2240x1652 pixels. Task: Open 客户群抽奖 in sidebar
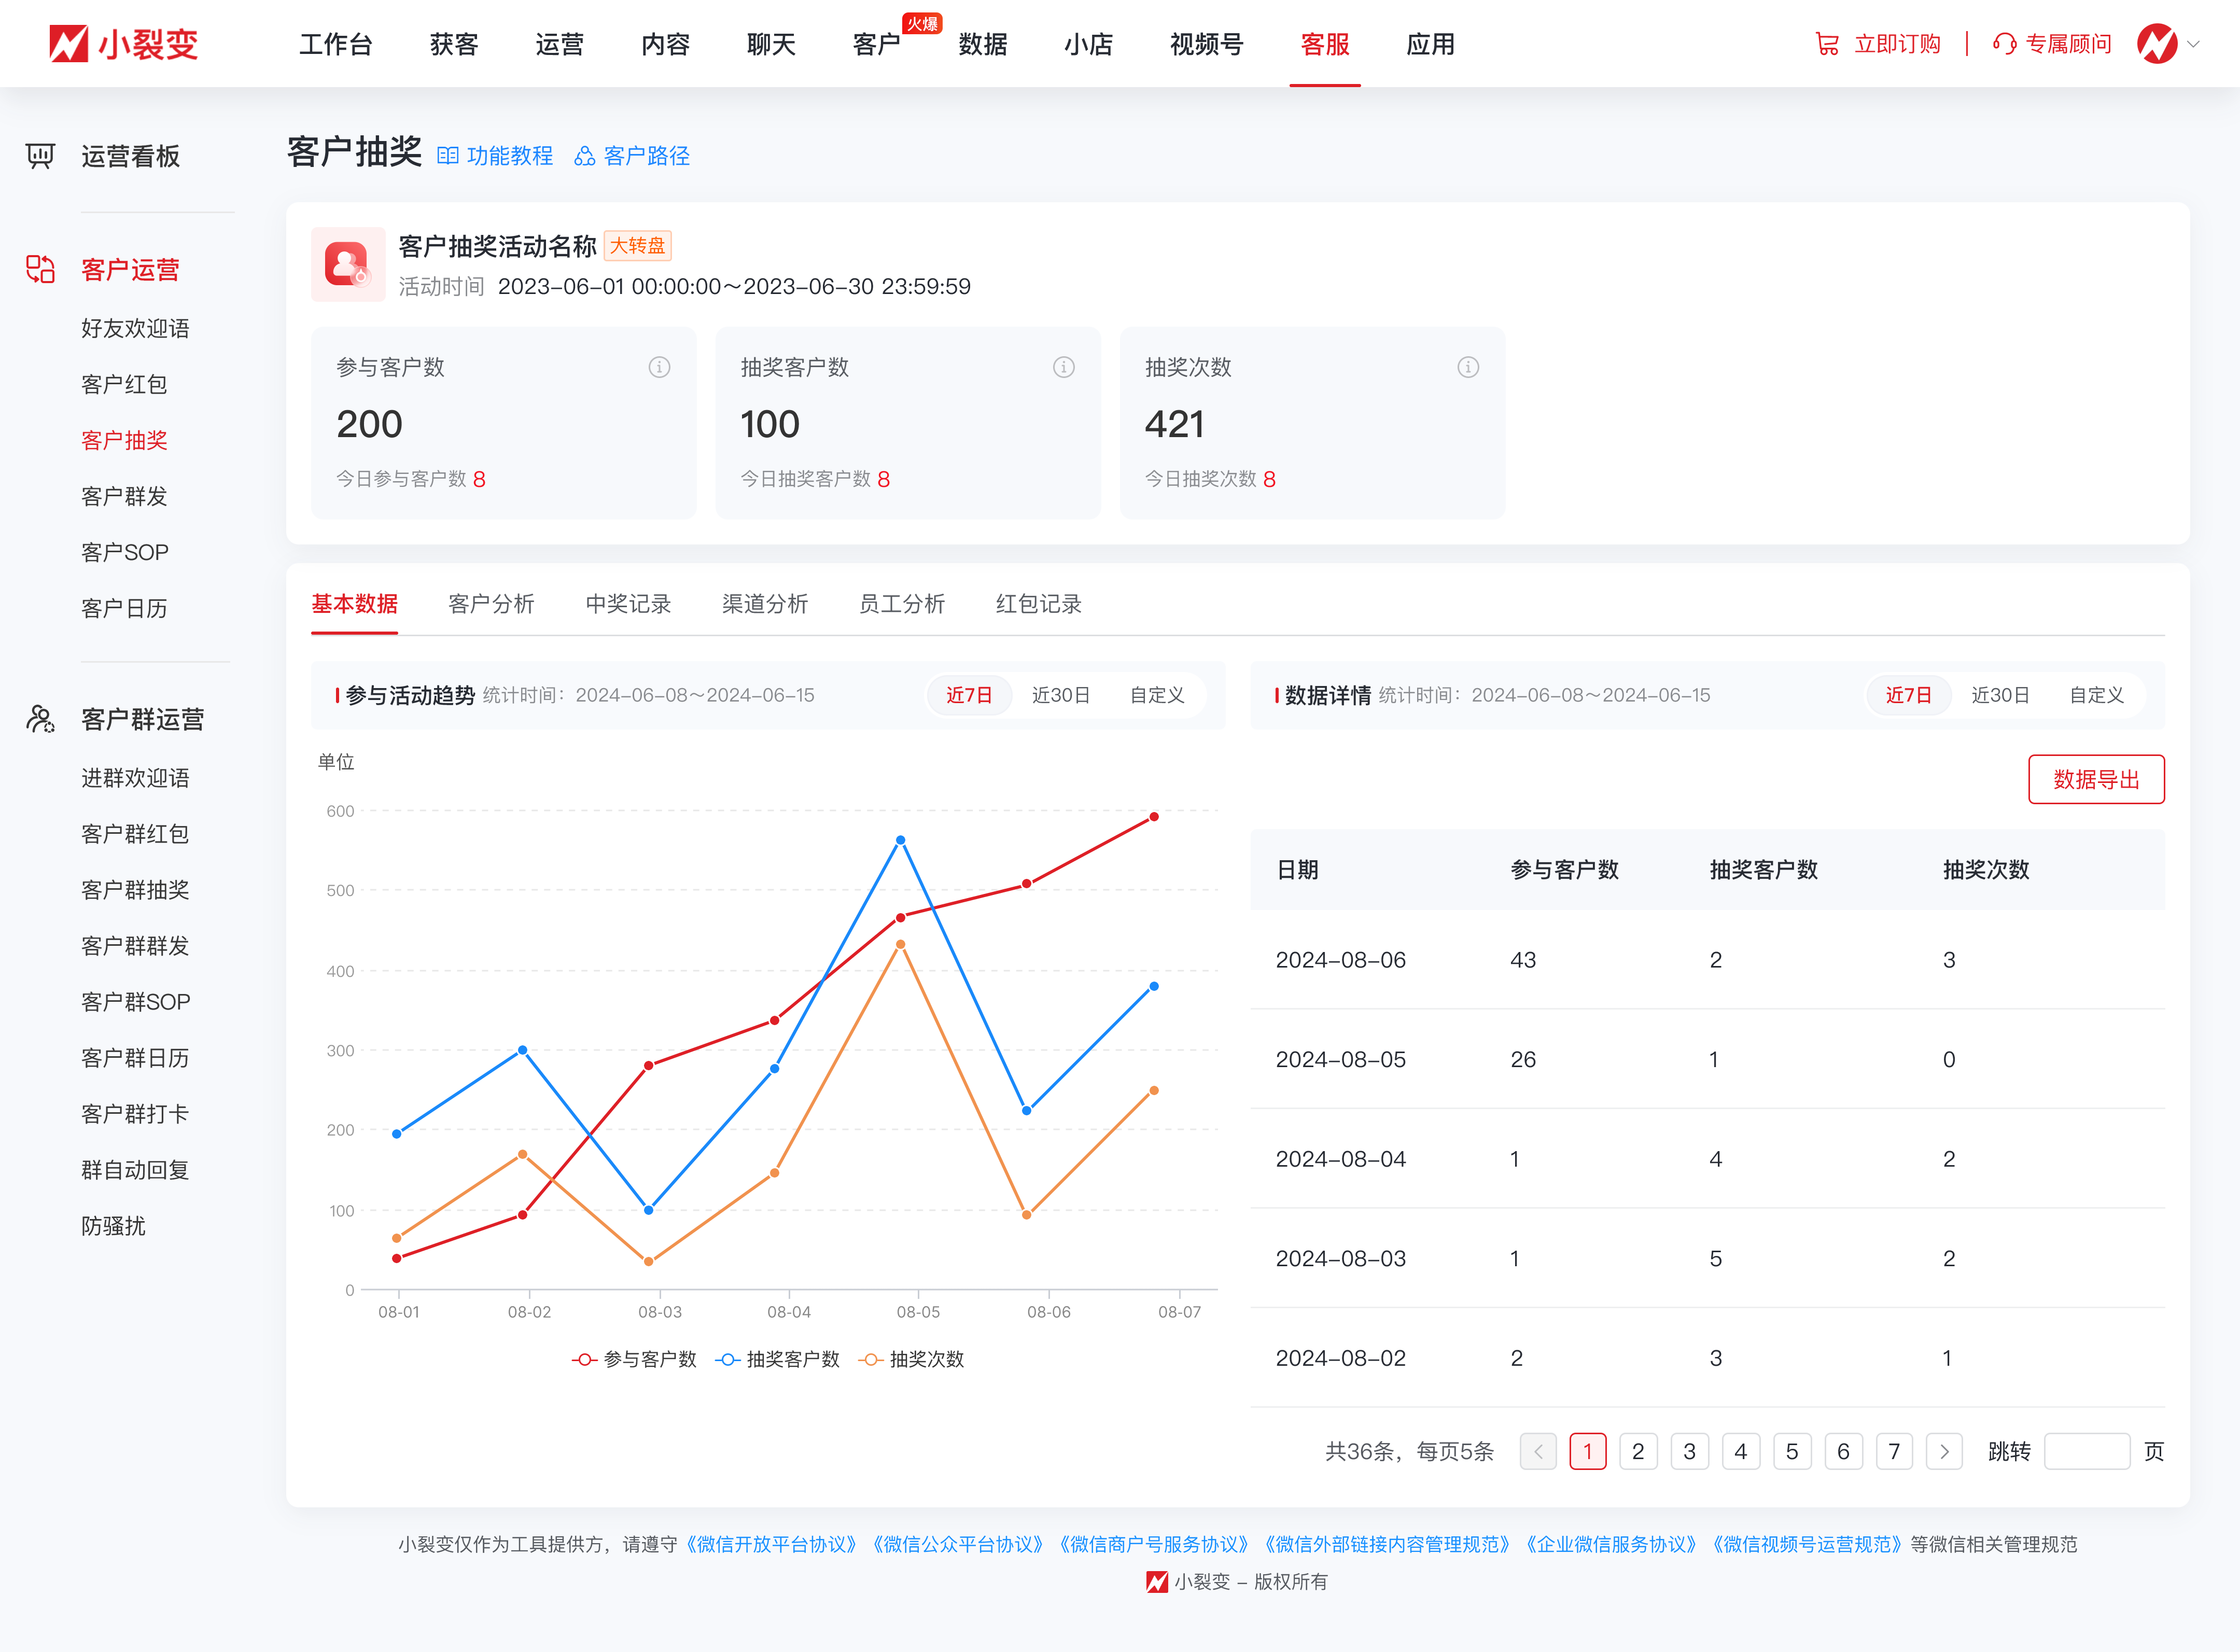(135, 889)
